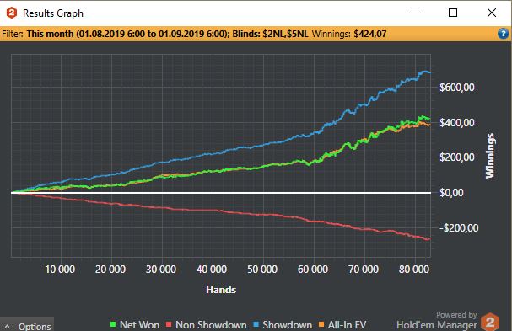Click the vertical Winnings axis title
The width and height of the screenshot is (512, 331).
point(490,156)
